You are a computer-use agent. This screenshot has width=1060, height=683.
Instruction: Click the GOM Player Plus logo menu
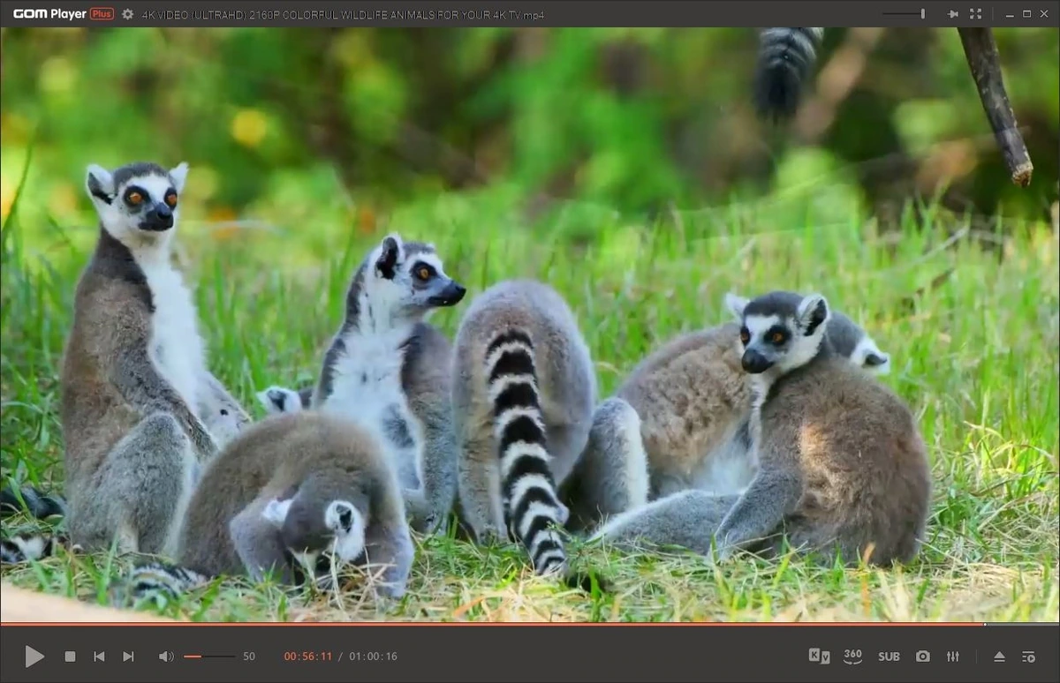point(63,14)
